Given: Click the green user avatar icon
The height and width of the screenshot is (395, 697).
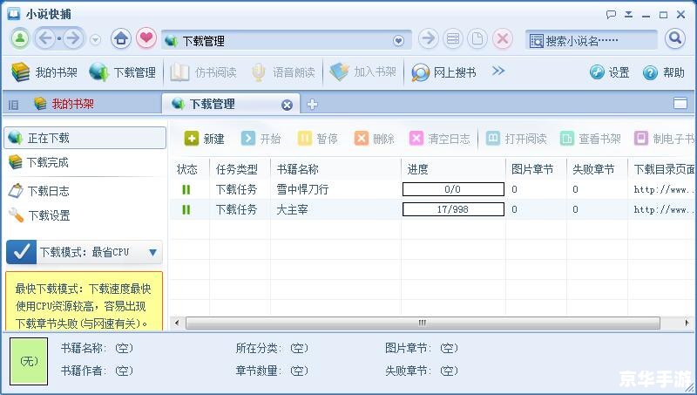Looking at the screenshot, I should pyautogui.click(x=20, y=39).
